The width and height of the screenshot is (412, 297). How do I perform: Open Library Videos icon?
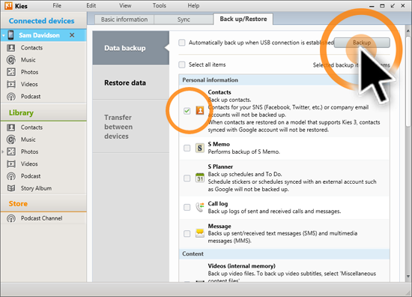[11, 164]
